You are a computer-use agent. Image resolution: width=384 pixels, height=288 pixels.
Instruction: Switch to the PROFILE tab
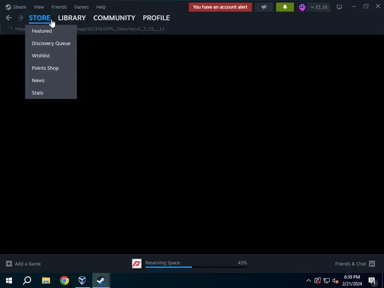pos(156,18)
